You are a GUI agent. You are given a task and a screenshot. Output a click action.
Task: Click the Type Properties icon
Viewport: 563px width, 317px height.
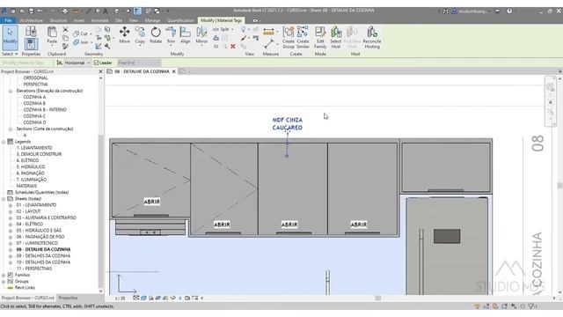[31, 32]
